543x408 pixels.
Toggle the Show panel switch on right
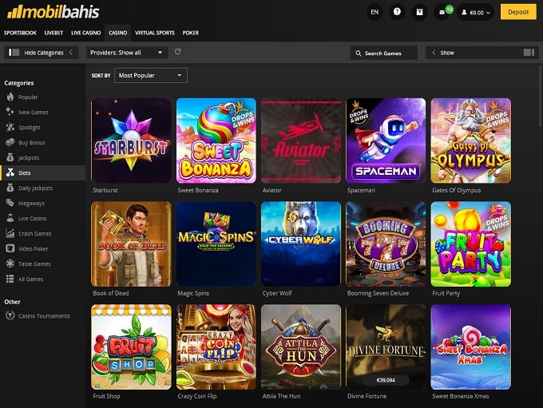528,53
